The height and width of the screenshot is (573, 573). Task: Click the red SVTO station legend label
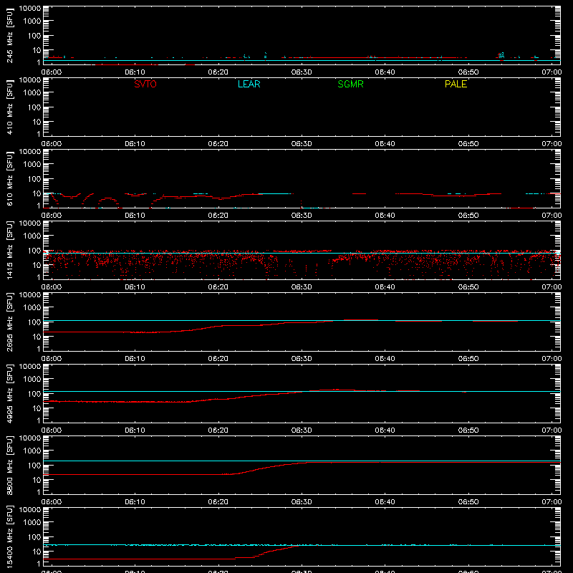145,84
